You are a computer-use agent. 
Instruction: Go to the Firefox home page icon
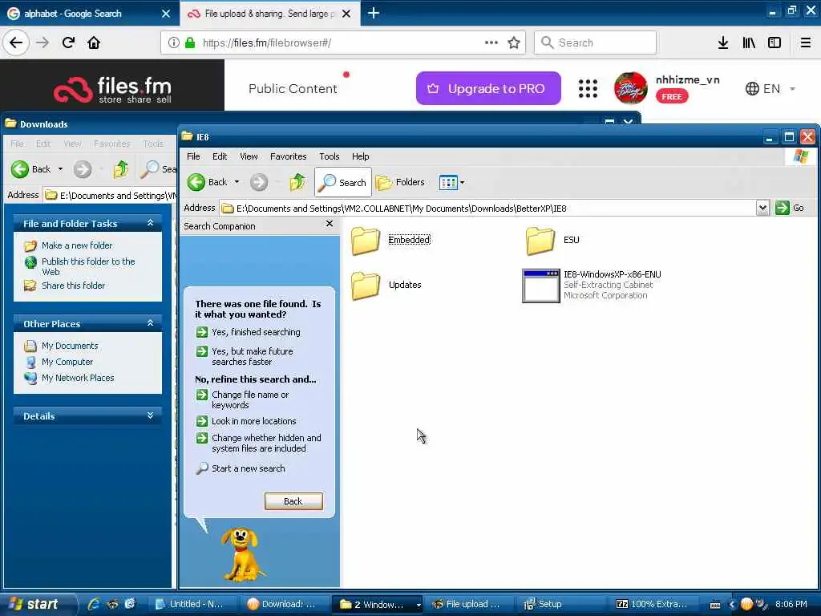tap(94, 43)
